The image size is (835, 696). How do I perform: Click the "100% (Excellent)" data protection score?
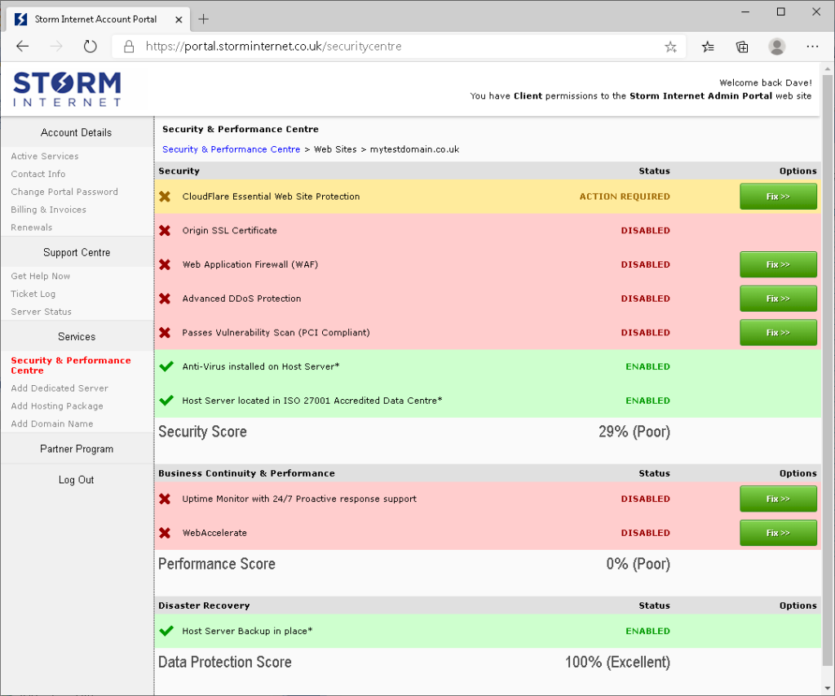point(618,663)
